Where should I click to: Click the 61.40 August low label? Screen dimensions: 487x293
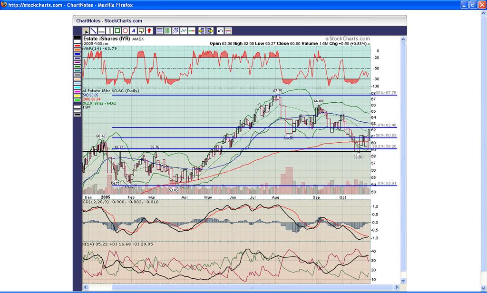tap(288, 137)
